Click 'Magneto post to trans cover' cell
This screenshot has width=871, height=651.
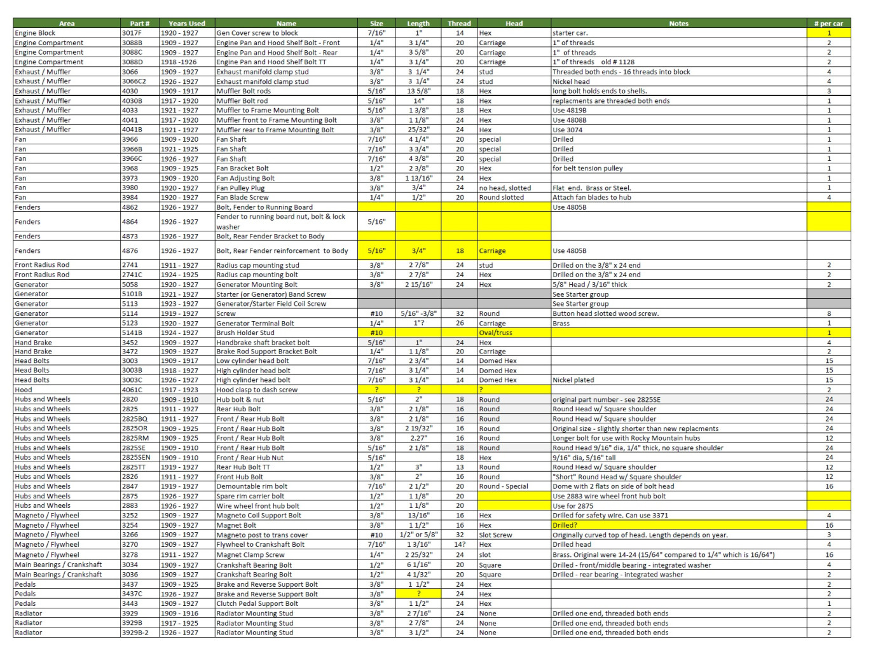(286, 535)
